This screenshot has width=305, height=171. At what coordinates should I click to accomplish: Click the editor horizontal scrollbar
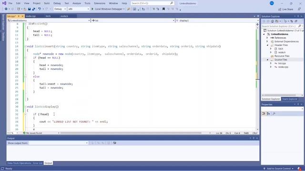point(131,133)
